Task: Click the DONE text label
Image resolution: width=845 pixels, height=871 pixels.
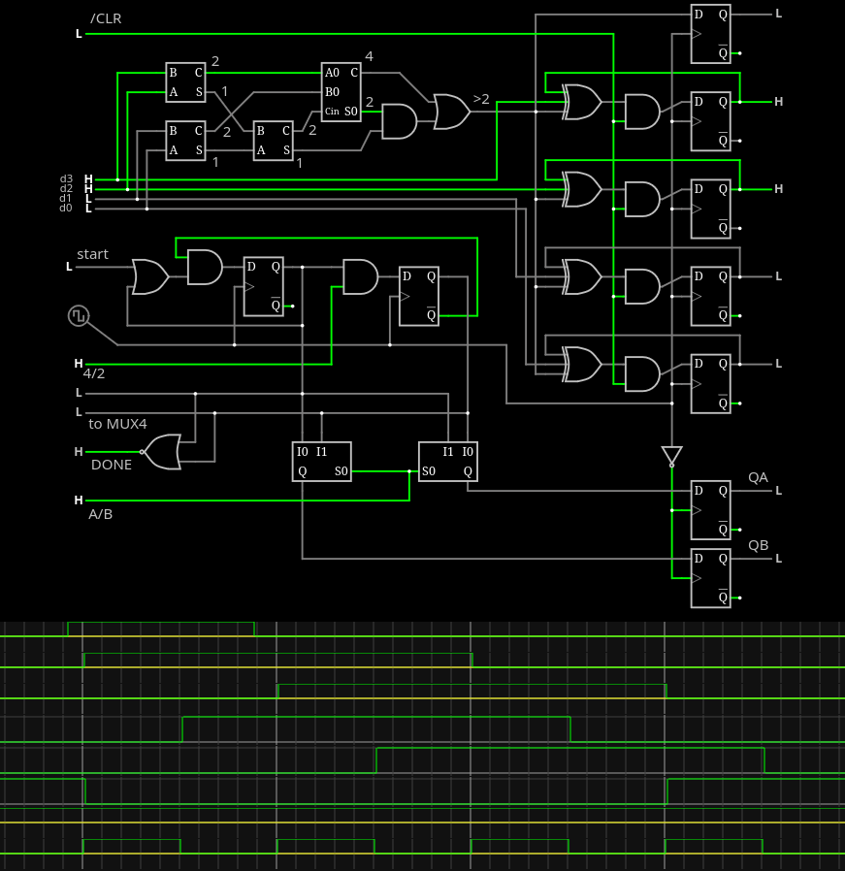Action: point(112,465)
